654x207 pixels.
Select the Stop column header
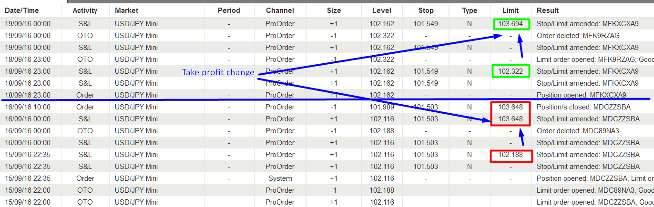coord(426,10)
